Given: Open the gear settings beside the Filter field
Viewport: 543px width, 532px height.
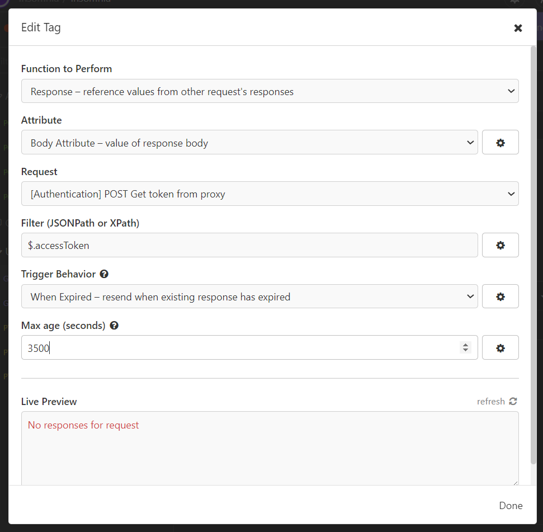Looking at the screenshot, I should pos(500,245).
